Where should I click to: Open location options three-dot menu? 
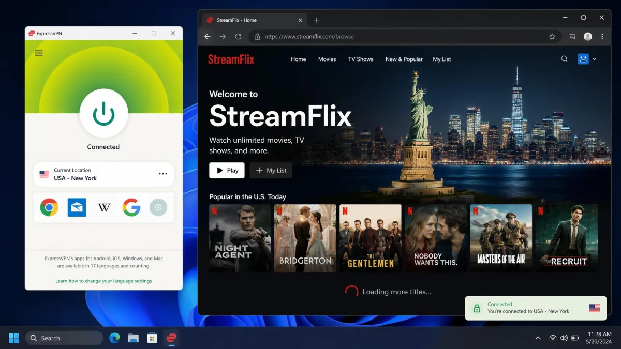[162, 174]
